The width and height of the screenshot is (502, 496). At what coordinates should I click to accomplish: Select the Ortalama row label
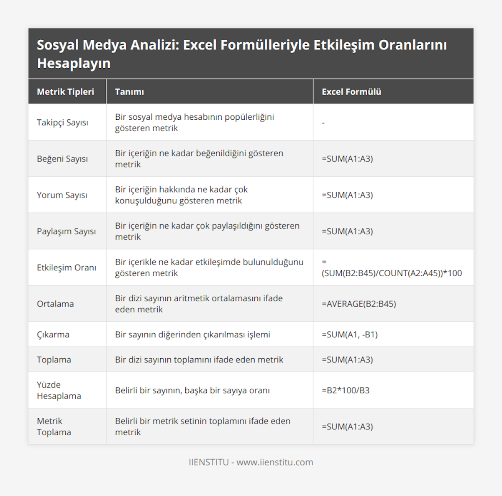click(55, 304)
